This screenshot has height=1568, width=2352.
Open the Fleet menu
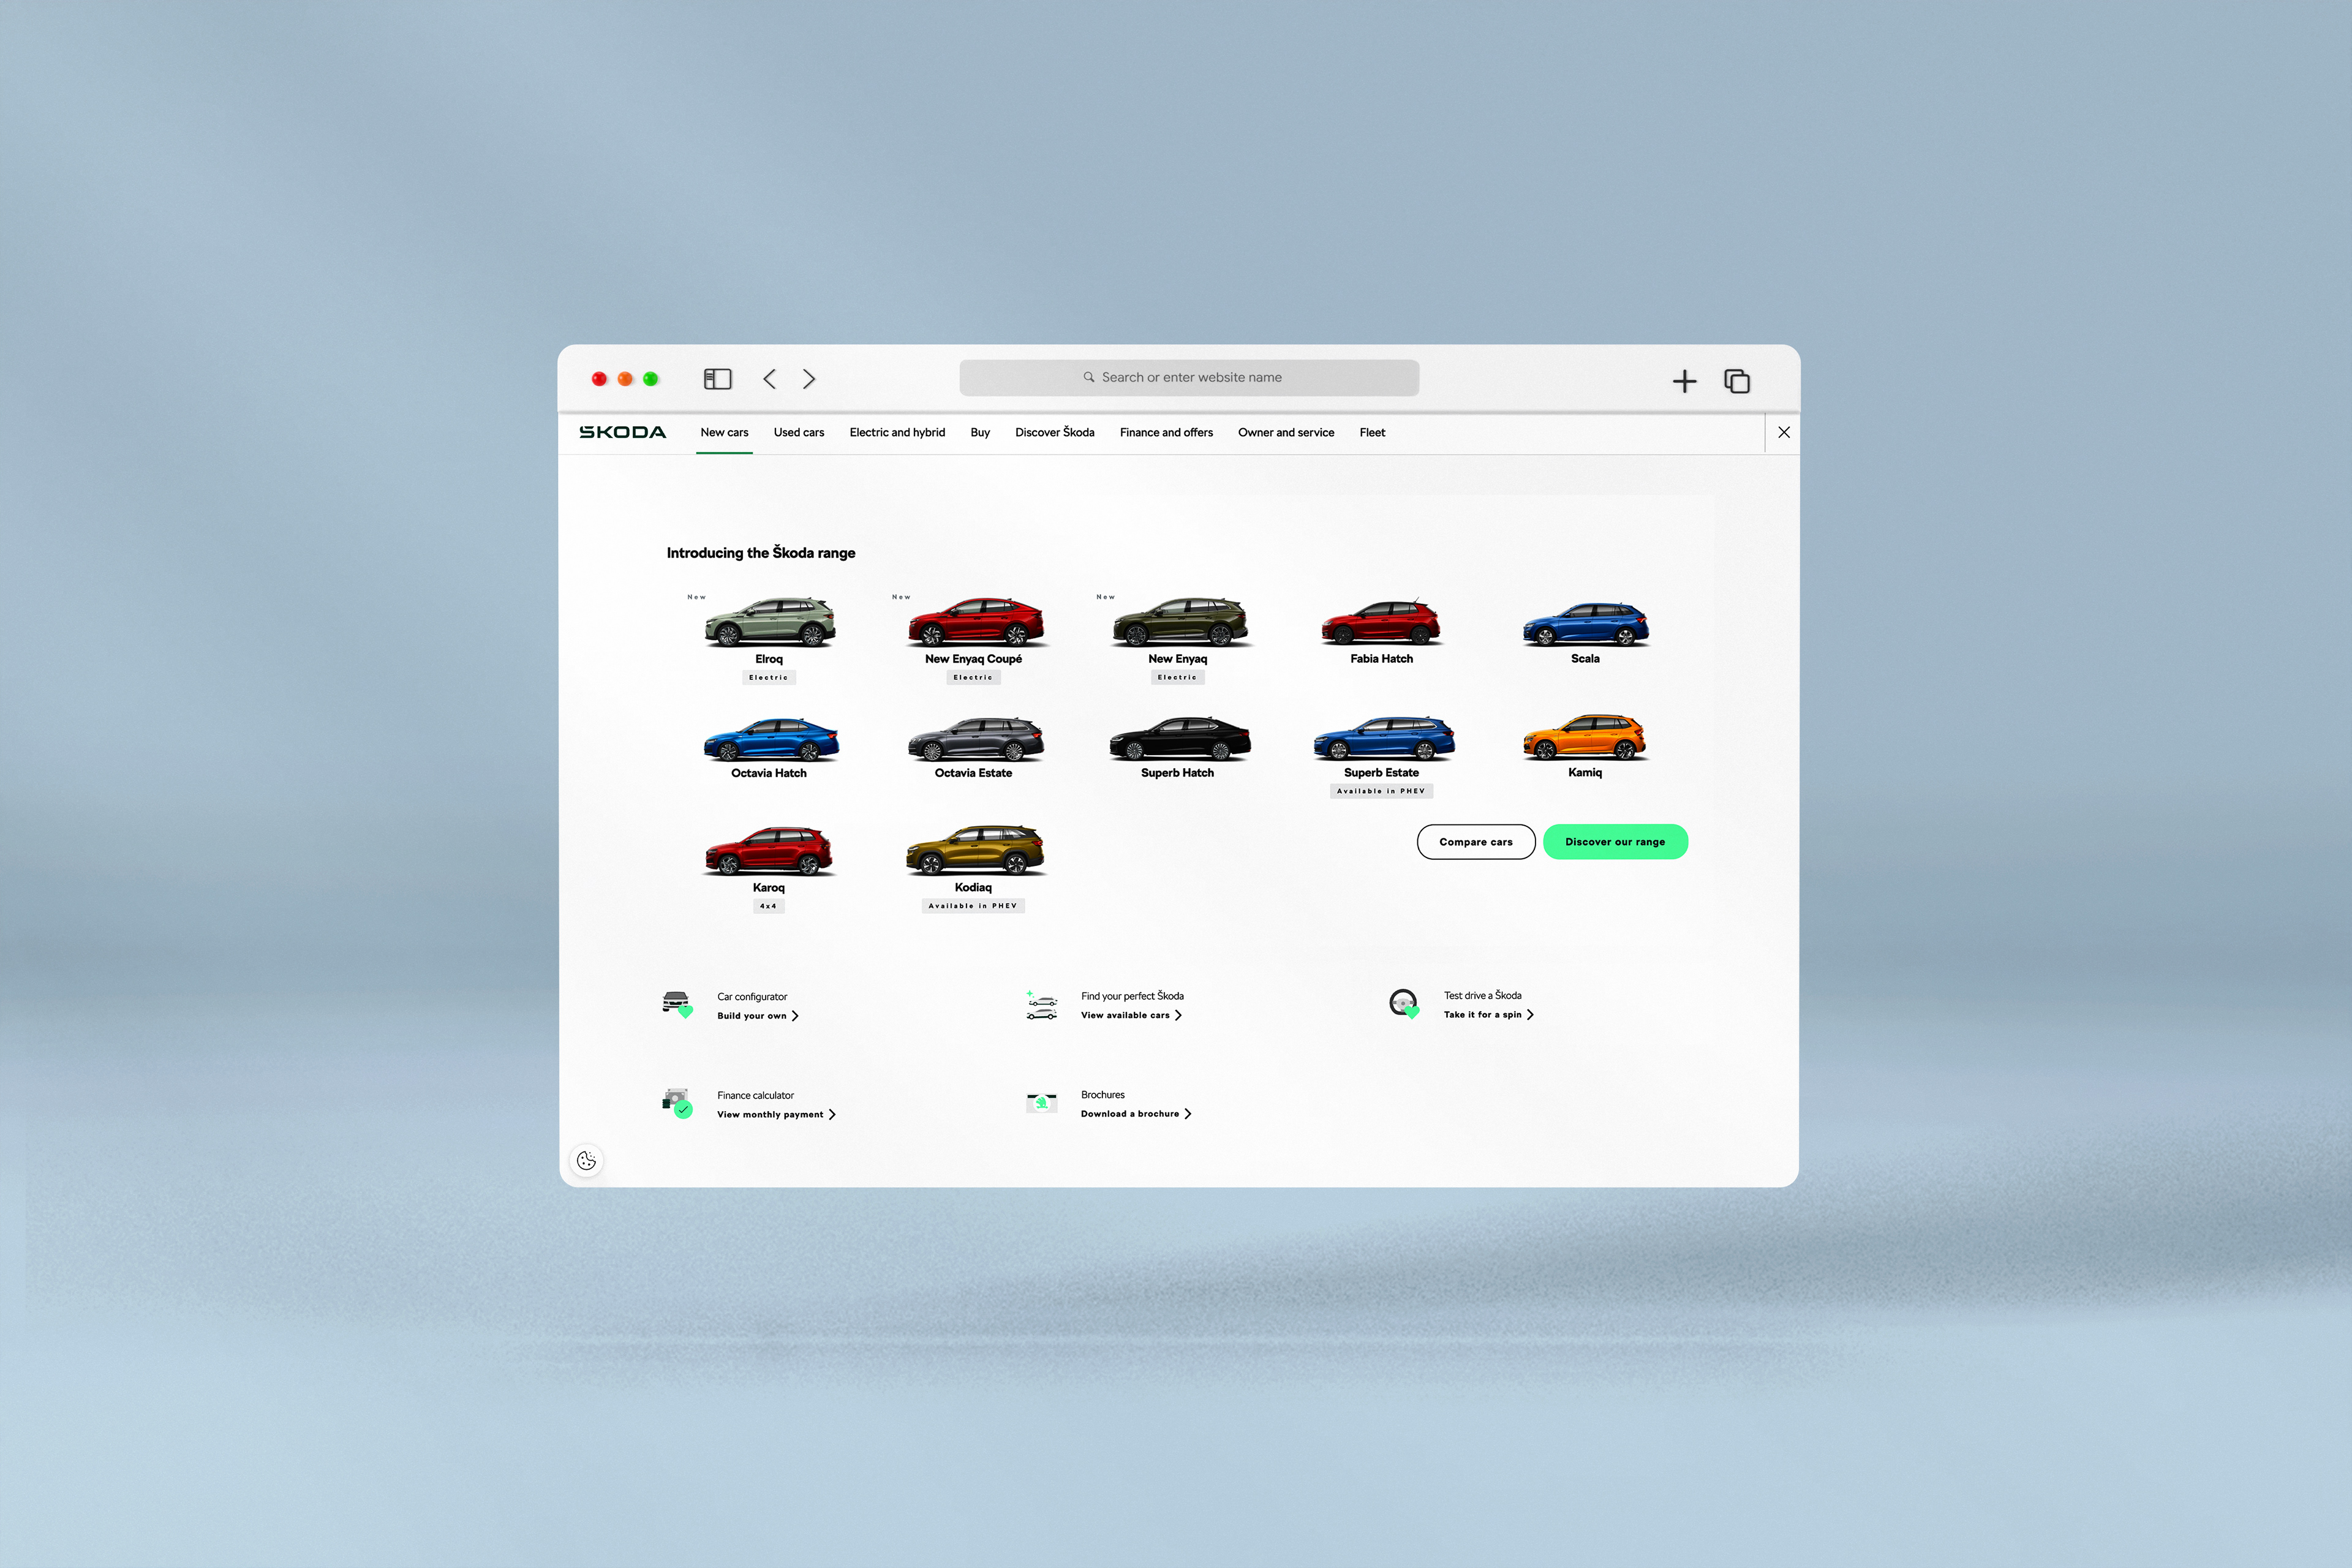click(x=1372, y=432)
